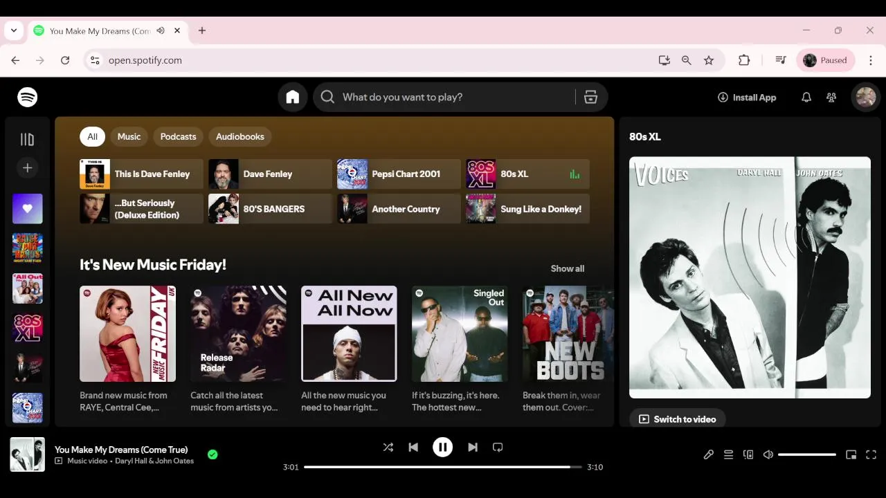Pause the current song
Image resolution: width=886 pixels, height=498 pixels.
(x=443, y=448)
